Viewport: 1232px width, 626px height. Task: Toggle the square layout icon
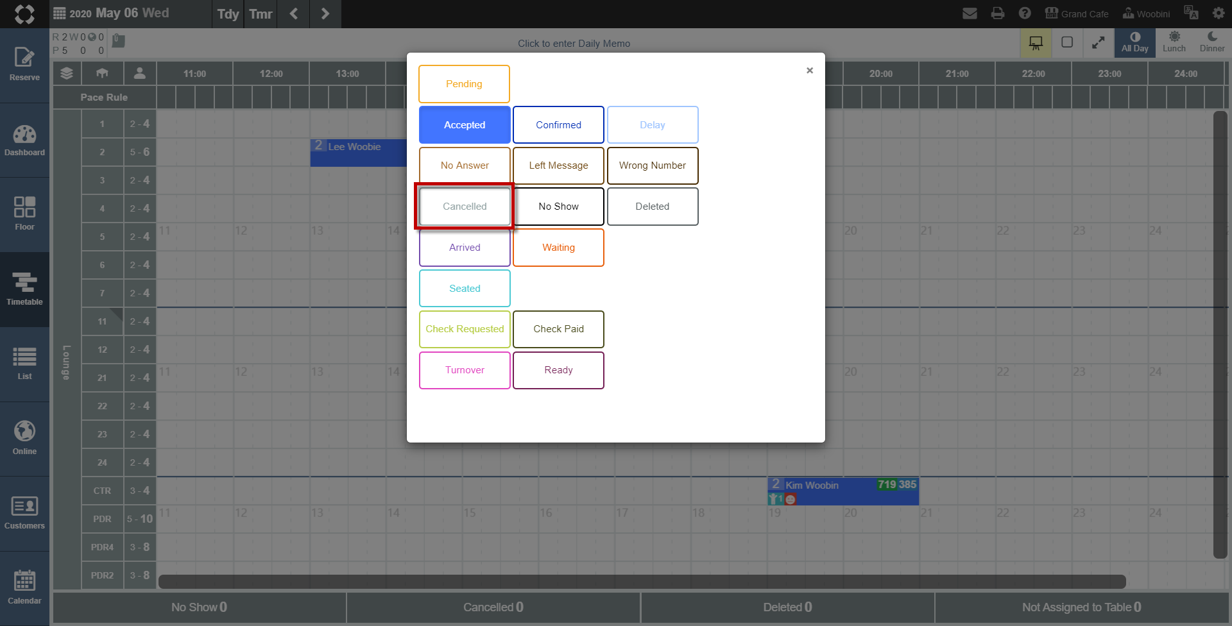[x=1067, y=42]
